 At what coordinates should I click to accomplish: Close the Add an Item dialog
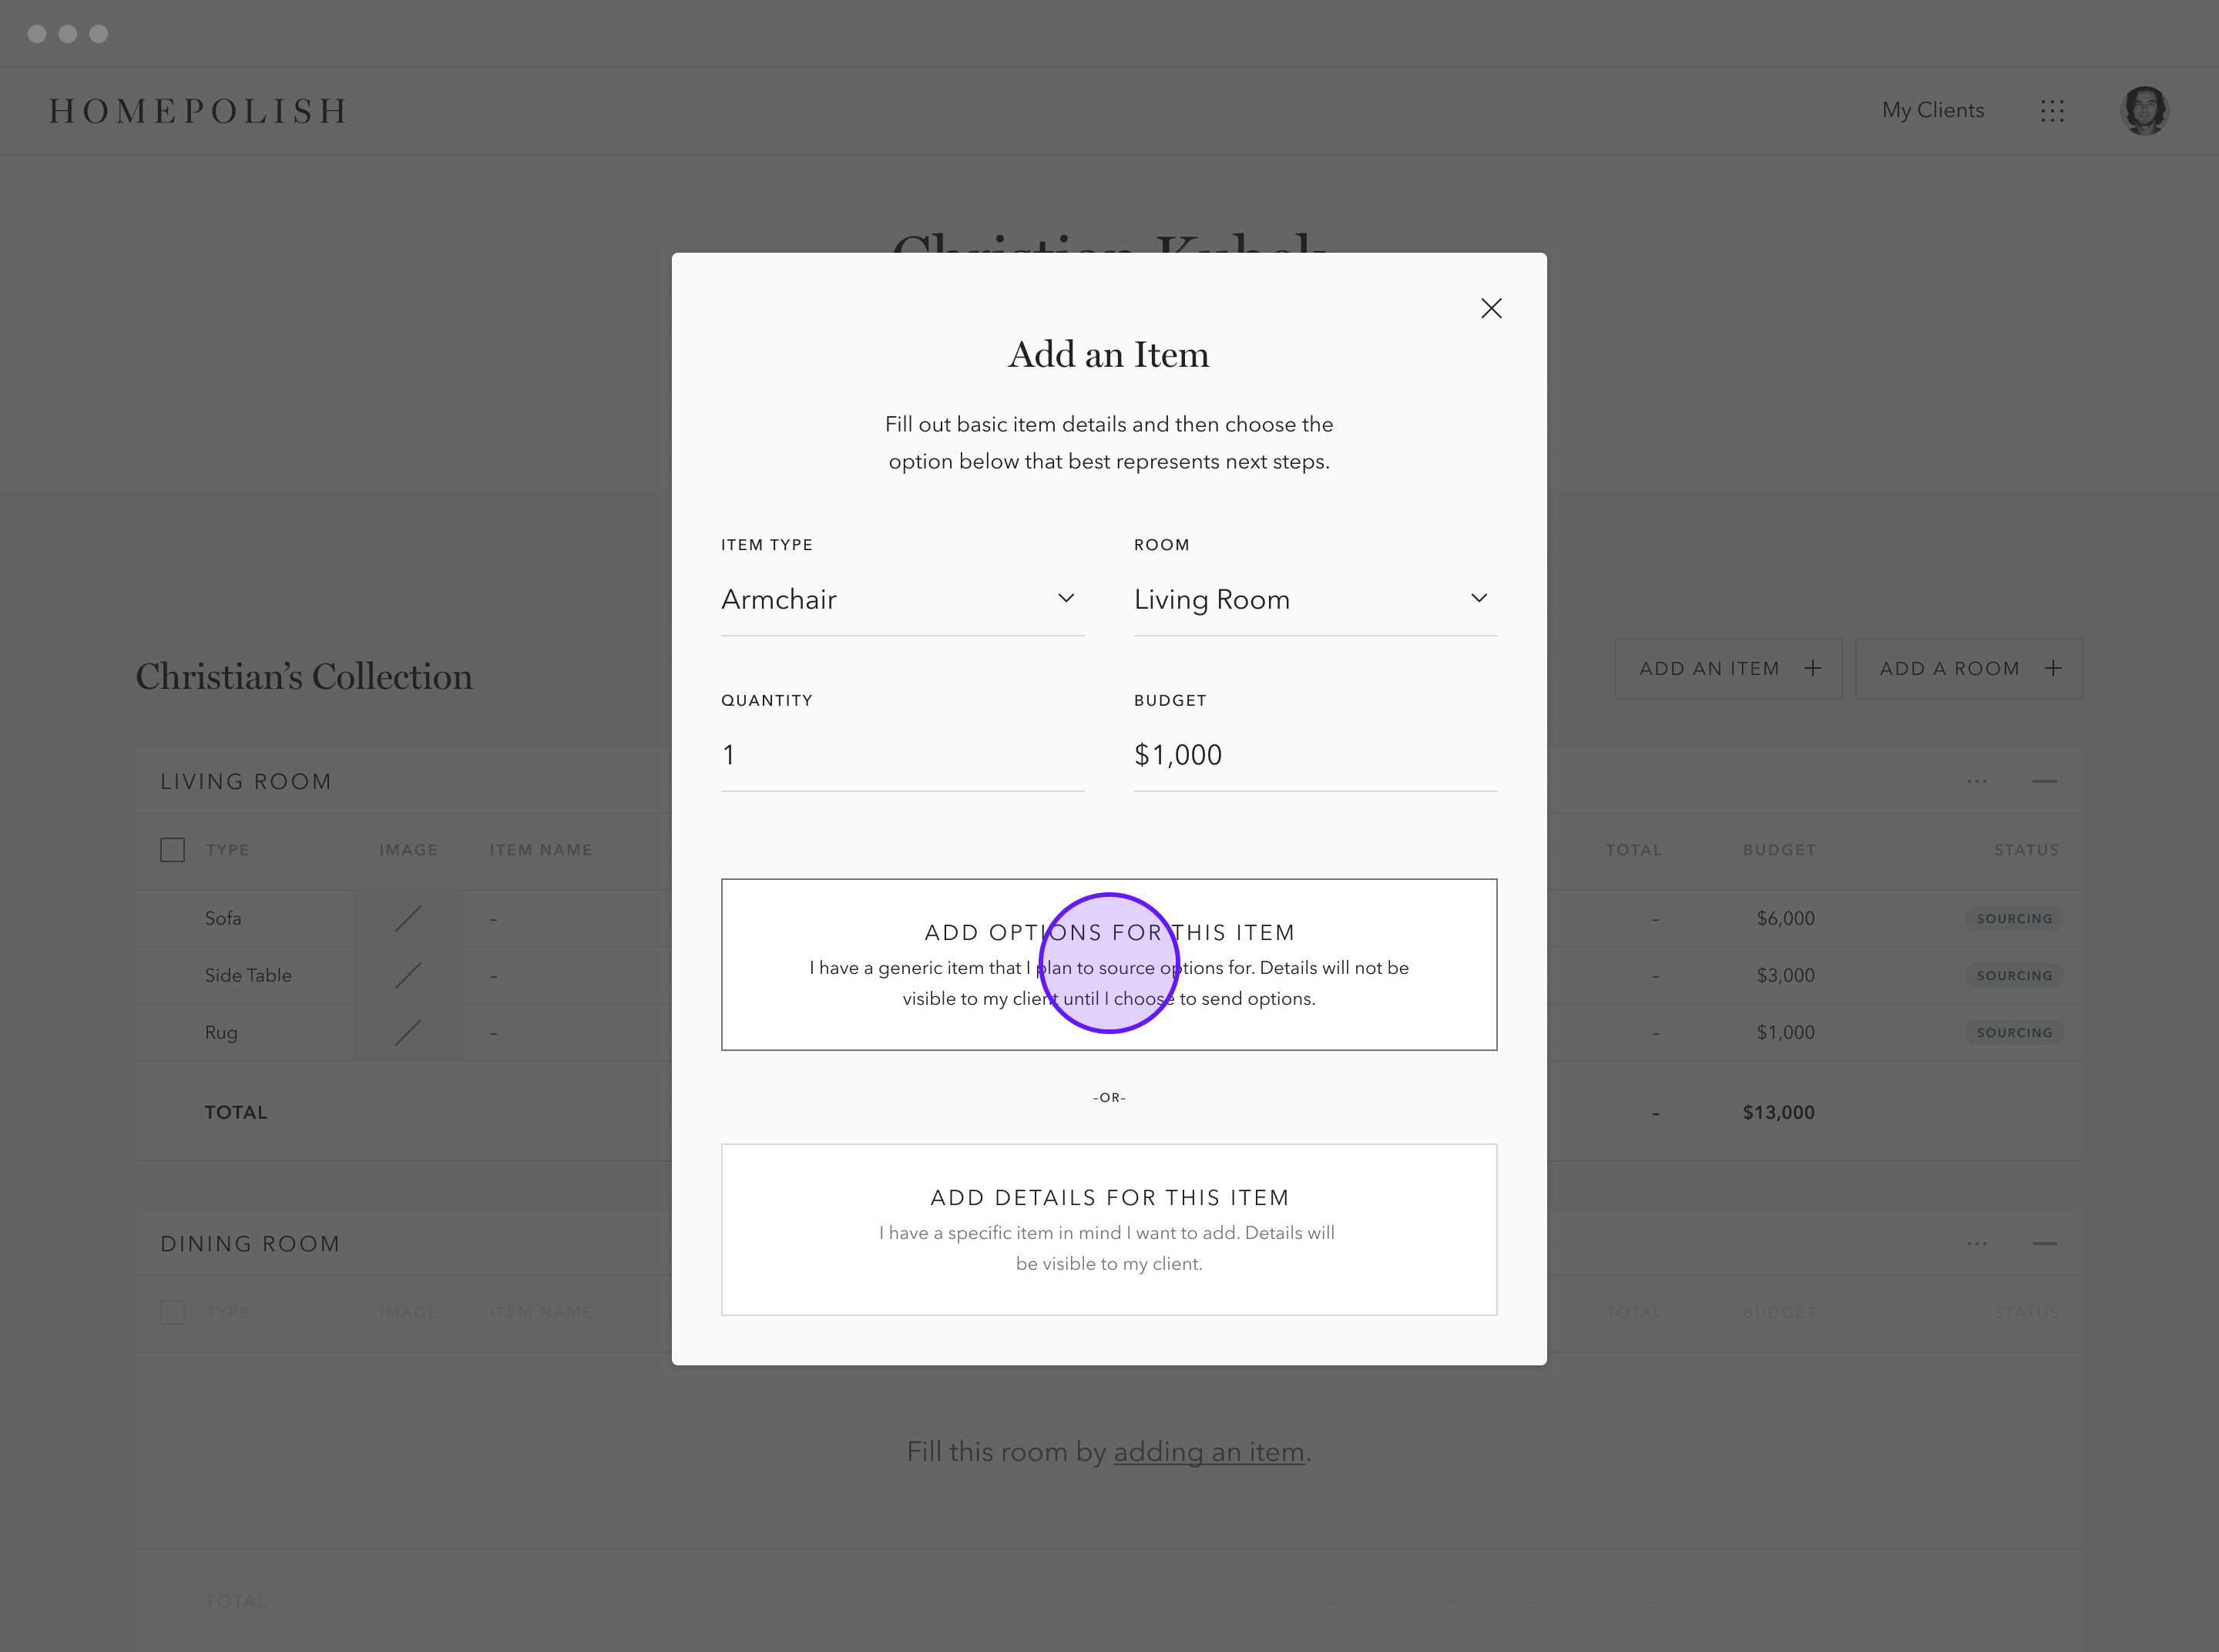pyautogui.click(x=1491, y=308)
